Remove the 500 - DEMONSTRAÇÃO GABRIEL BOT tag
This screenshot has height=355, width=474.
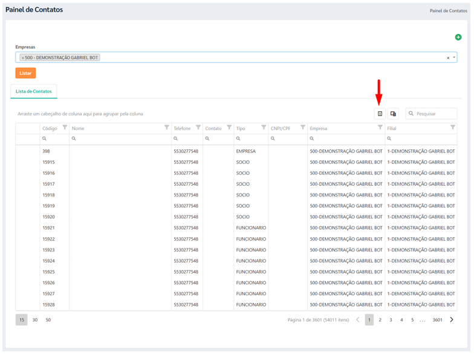(23, 58)
